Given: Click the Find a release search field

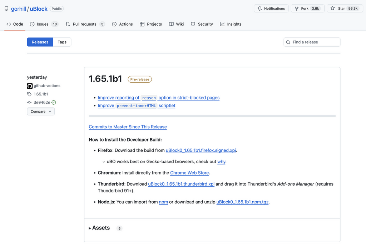Looking at the screenshot, I should click(x=312, y=42).
